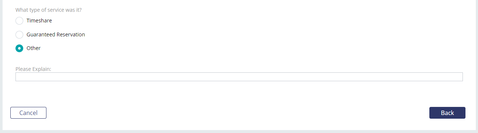478x133 pixels.
Task: Mark service type as Timeshare
Action: click(x=19, y=21)
